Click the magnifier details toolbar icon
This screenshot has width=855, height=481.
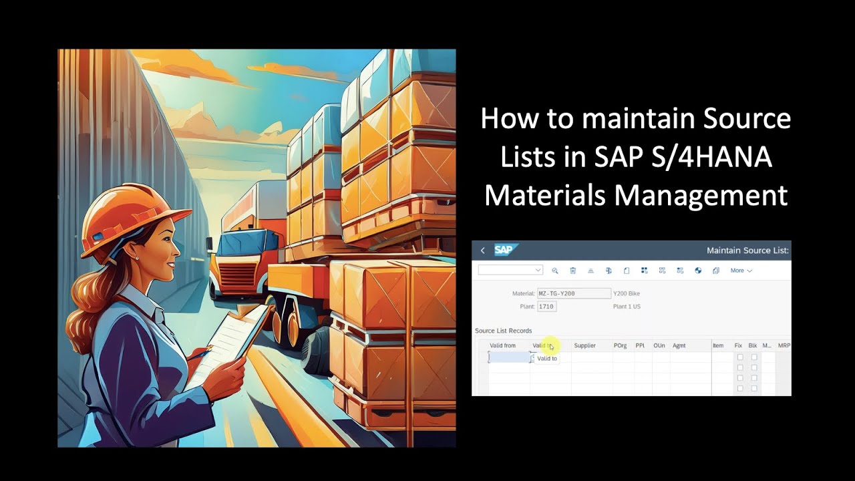pos(555,271)
